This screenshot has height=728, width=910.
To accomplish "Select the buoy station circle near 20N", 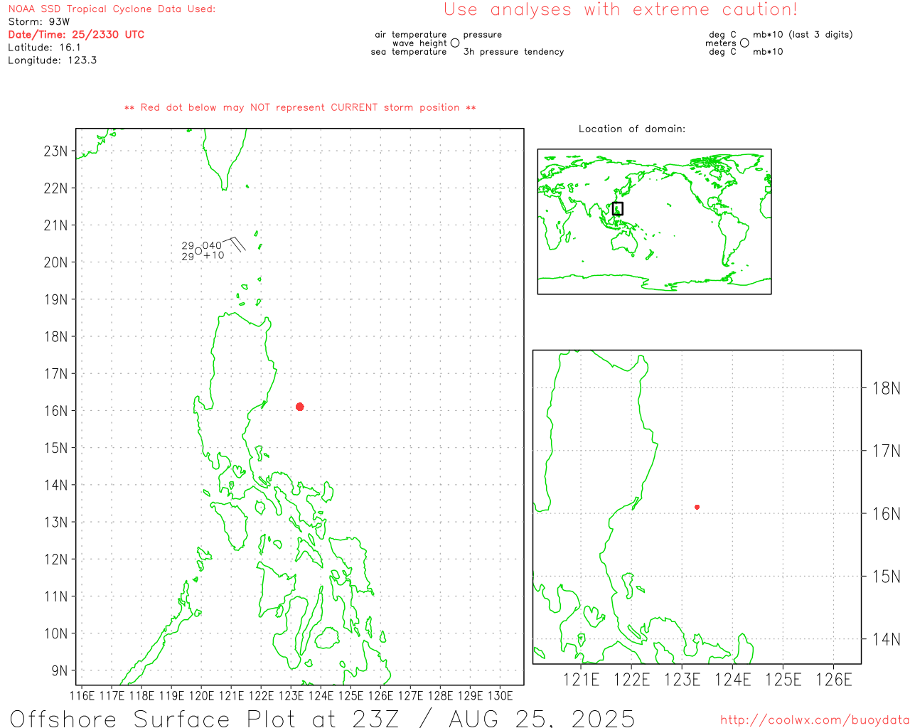I will coord(198,250).
